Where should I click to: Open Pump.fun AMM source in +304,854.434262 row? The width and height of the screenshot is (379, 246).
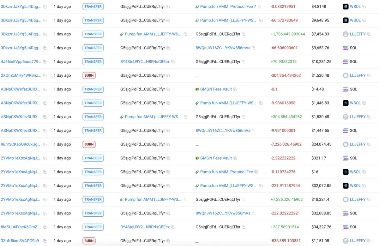coord(153,117)
